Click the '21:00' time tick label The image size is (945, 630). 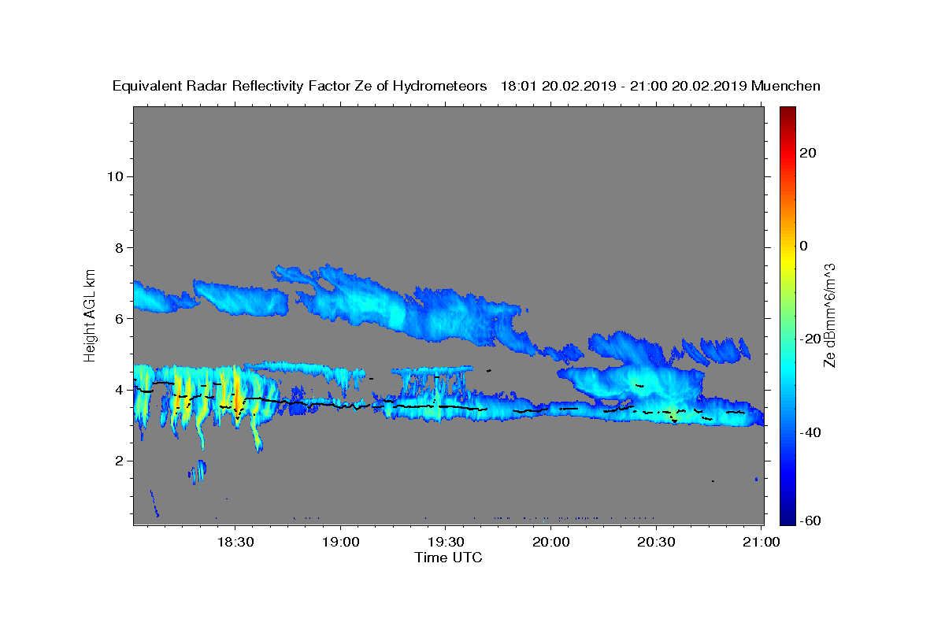tap(762, 543)
